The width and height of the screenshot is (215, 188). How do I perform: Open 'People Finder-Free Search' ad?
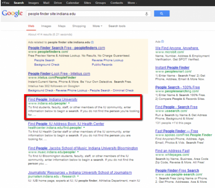(x=177, y=170)
